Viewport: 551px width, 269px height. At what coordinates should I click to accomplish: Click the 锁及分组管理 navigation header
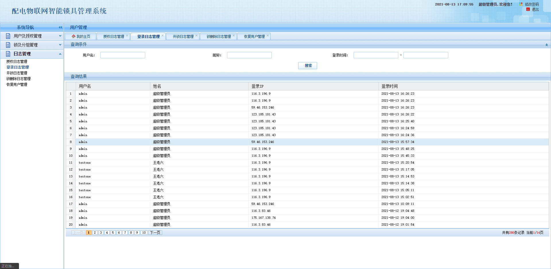pos(32,45)
